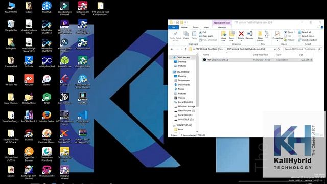Image resolution: width=327 pixels, height=184 pixels.
Task: Select the balenaEtcher desktop shortcut
Action: tap(65, 62)
